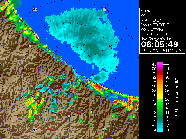Viewport: 186px width, 139px height.
Task: Select the "---" label atop the legend
Action: coord(166,64)
